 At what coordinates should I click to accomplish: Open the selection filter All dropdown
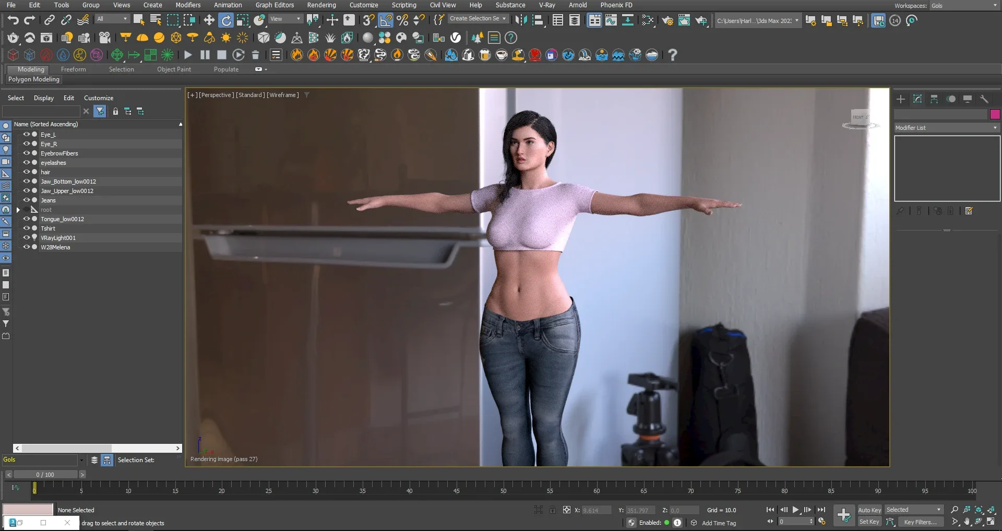tap(125, 18)
